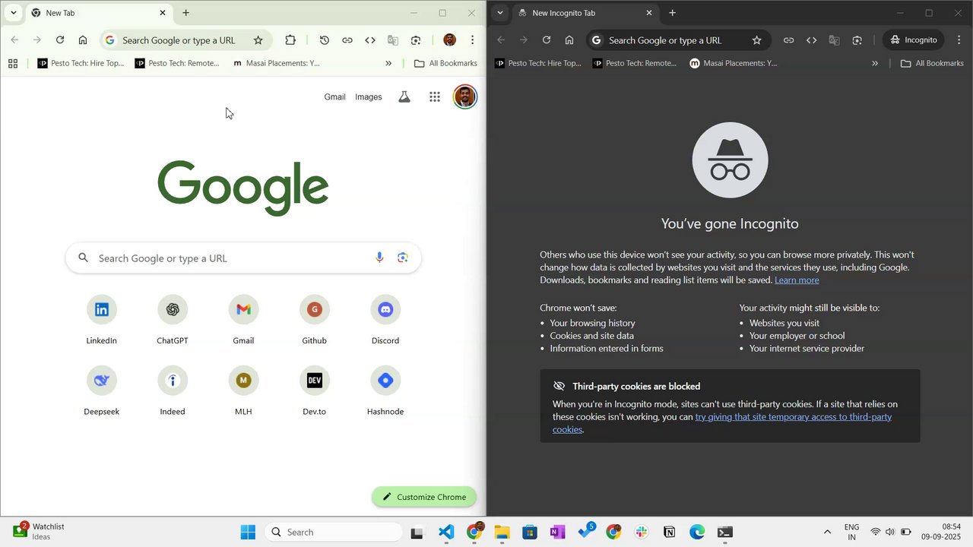973x547 pixels.
Task: Open Google apps grid launcher
Action: [x=435, y=96]
